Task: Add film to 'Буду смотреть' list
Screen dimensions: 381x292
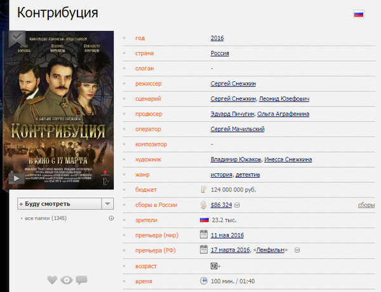Action: tap(58, 204)
